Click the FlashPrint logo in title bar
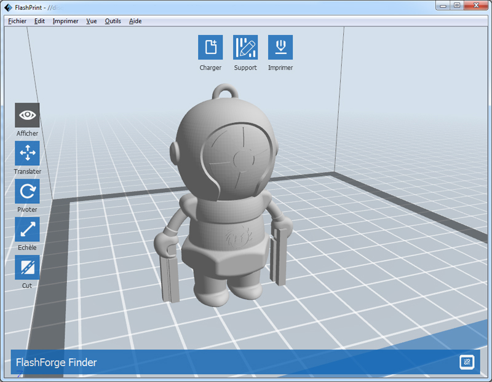The width and height of the screenshot is (492, 382). click(x=8, y=7)
